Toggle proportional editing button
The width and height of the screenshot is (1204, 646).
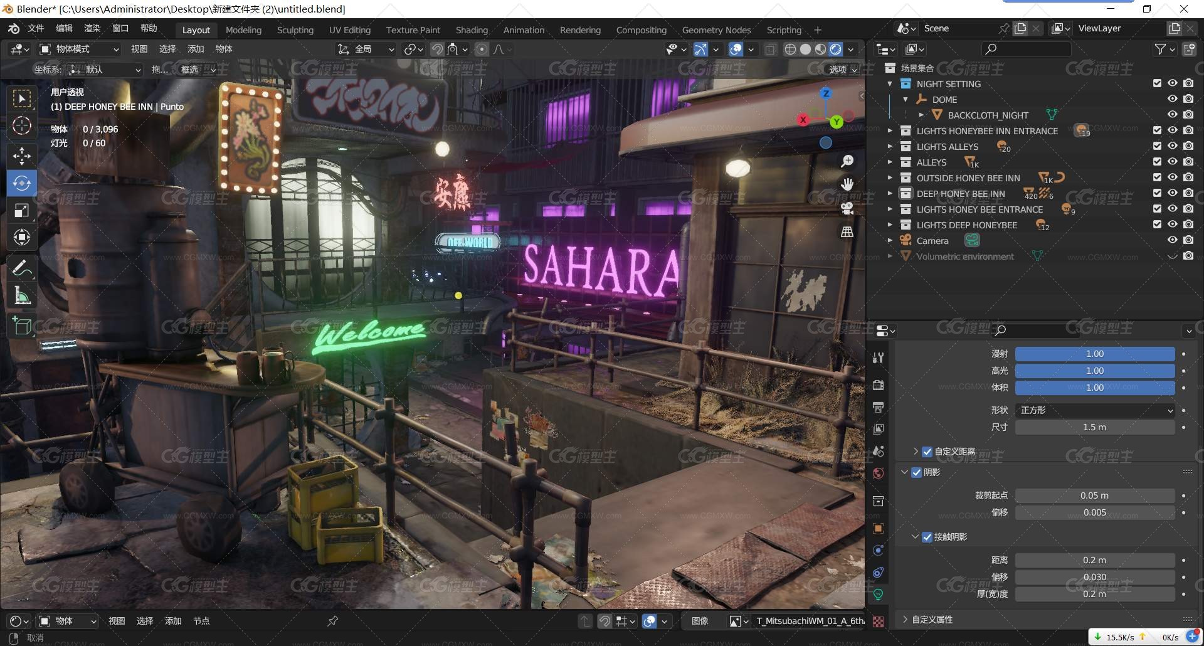(x=482, y=49)
